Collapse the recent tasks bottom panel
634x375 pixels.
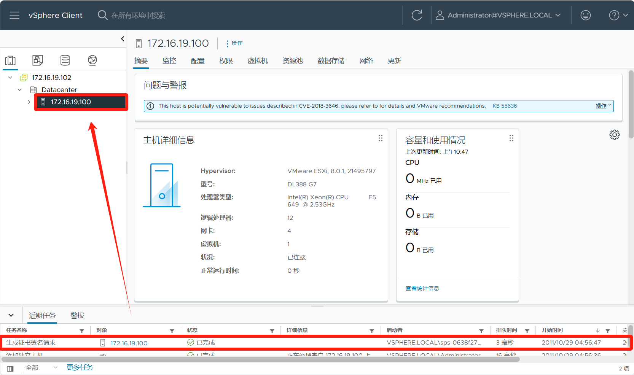[x=11, y=315]
